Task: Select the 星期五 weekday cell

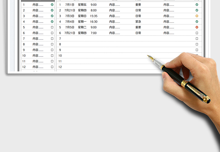Action: (82, 5)
